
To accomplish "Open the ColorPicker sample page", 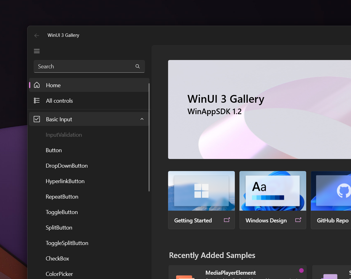I will coord(59,274).
